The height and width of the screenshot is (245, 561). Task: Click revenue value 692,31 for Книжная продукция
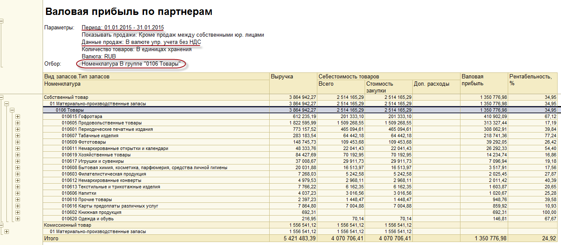(308, 212)
